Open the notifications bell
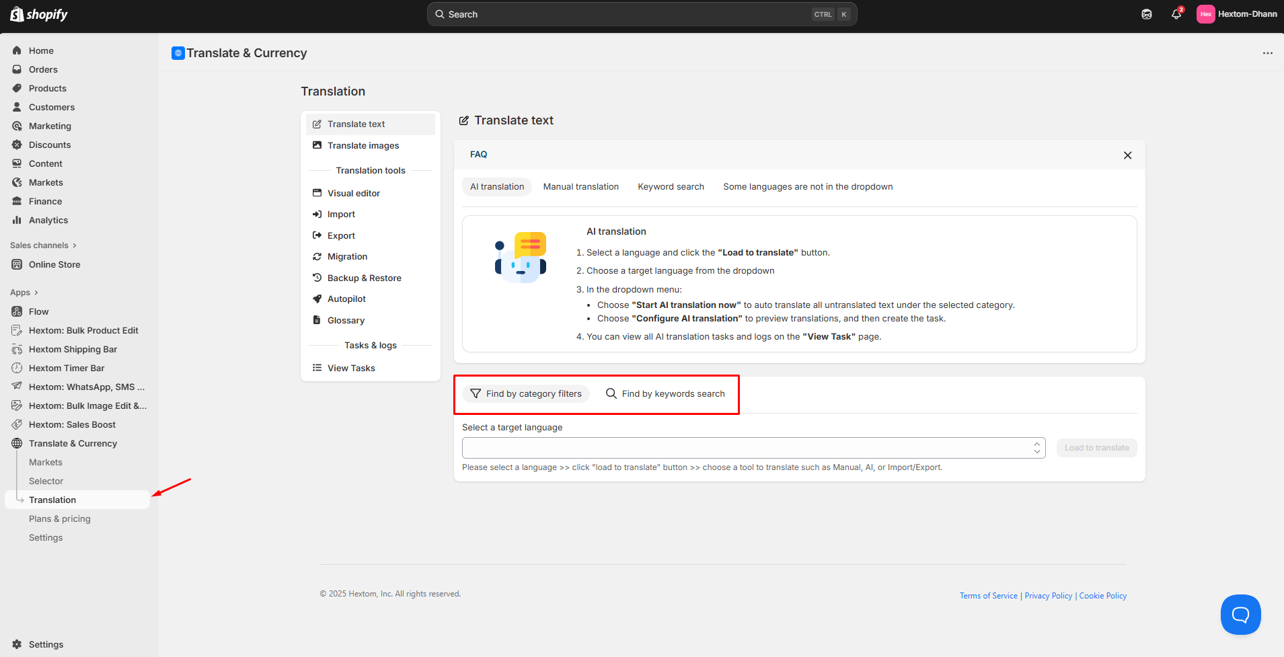1284x657 pixels. pos(1176,14)
